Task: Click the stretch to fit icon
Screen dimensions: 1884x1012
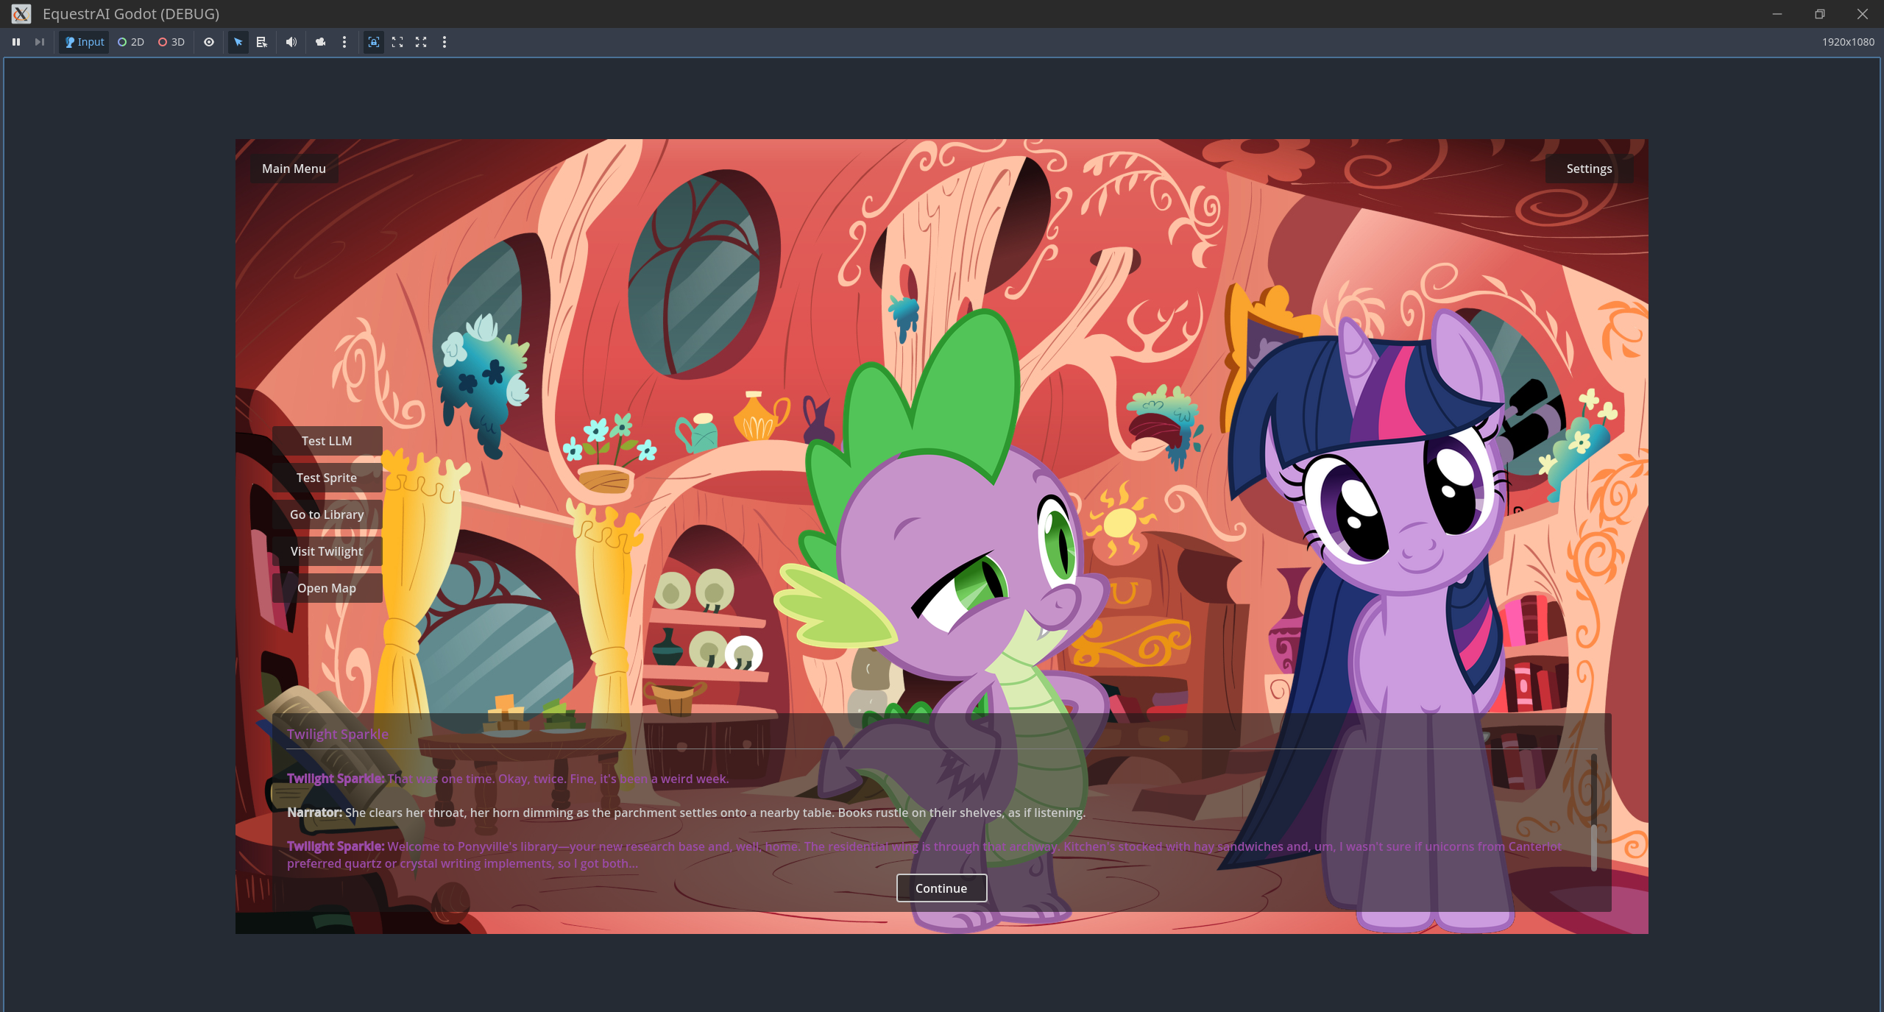Action: tap(421, 42)
